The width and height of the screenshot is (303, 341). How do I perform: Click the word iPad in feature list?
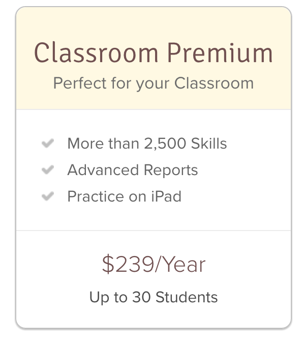(x=166, y=196)
